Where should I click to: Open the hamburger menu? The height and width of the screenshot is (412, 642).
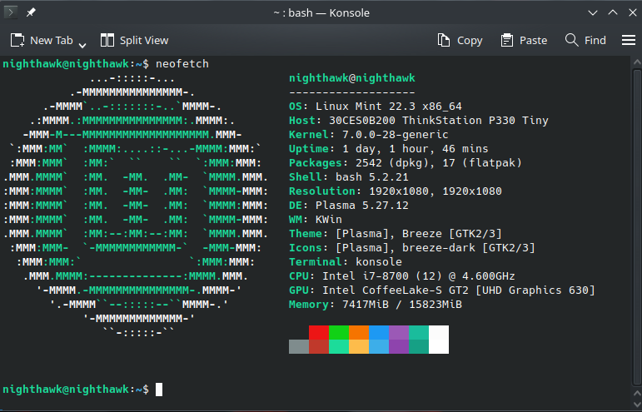pyautogui.click(x=629, y=40)
